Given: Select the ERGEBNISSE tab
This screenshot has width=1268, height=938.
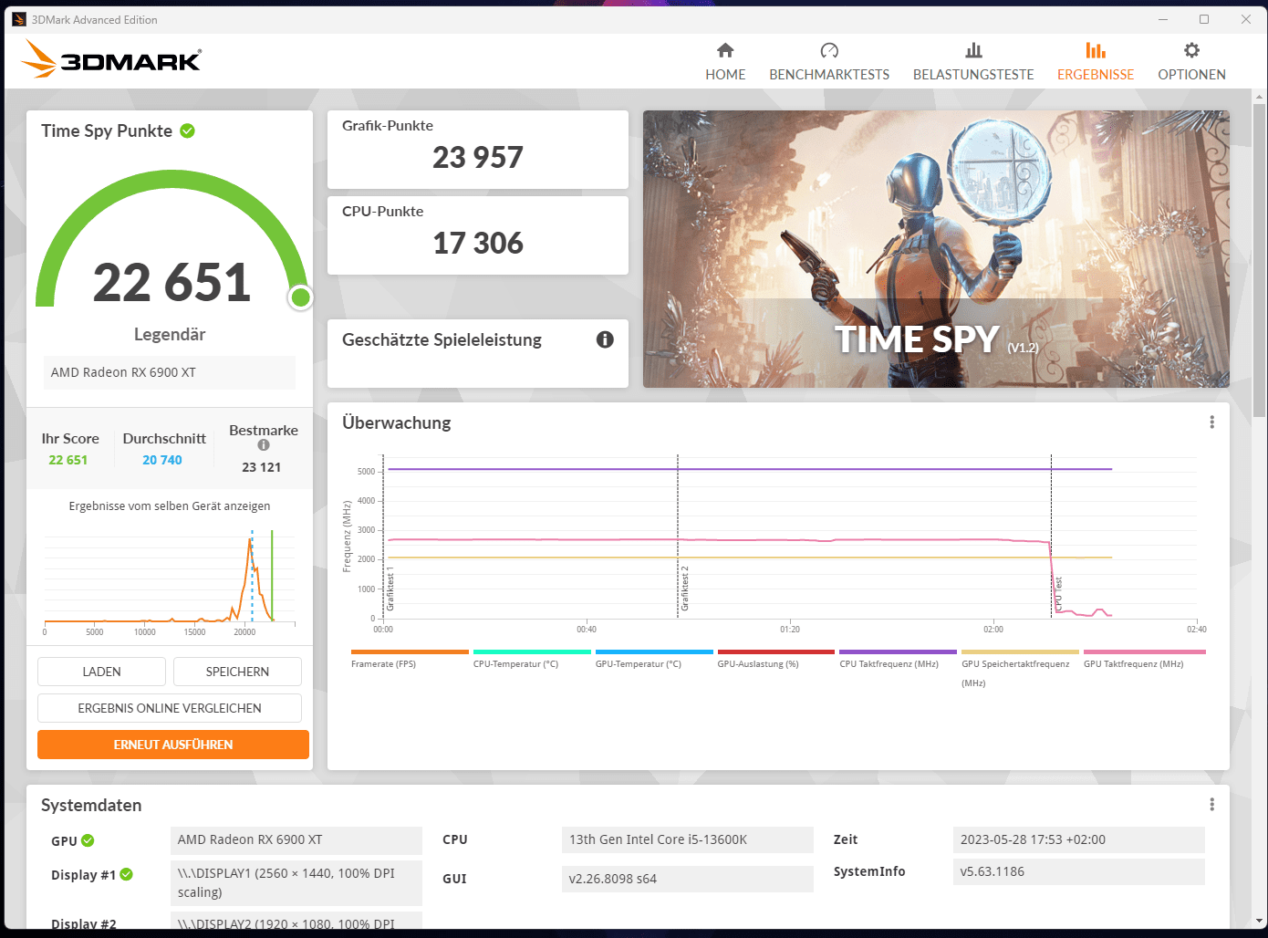Looking at the screenshot, I should pyautogui.click(x=1096, y=62).
